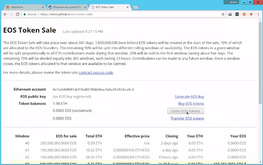Click the 0.000000106 ETH/EOS price
This screenshot has height=165, width=263.
(131, 150)
